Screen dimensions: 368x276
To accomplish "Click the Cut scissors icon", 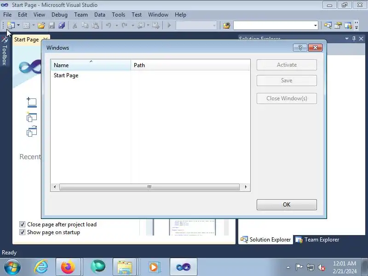I will point(75,25).
